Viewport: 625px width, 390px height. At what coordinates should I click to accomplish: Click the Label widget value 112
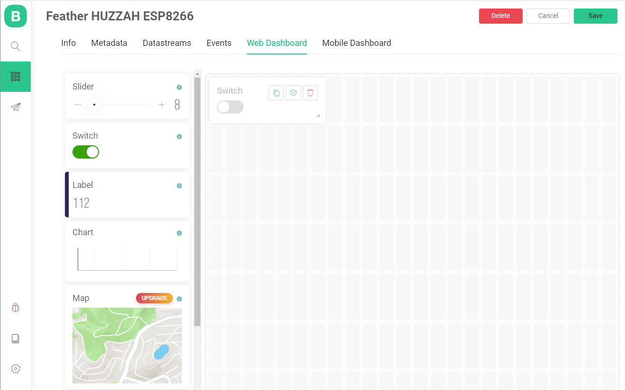tap(82, 203)
